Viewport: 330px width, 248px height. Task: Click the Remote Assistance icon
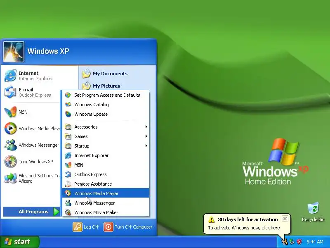pos(68,184)
